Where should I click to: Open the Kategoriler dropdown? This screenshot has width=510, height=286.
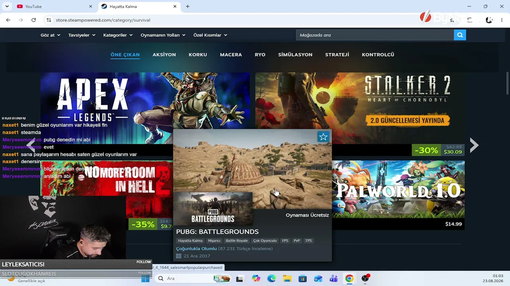coord(118,35)
